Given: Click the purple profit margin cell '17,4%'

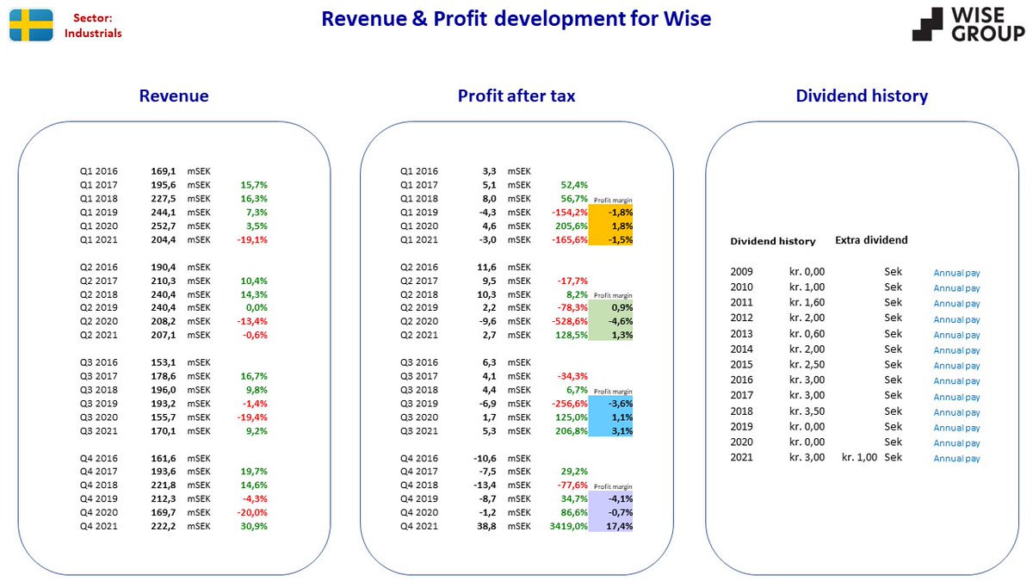Looking at the screenshot, I should (x=610, y=527).
